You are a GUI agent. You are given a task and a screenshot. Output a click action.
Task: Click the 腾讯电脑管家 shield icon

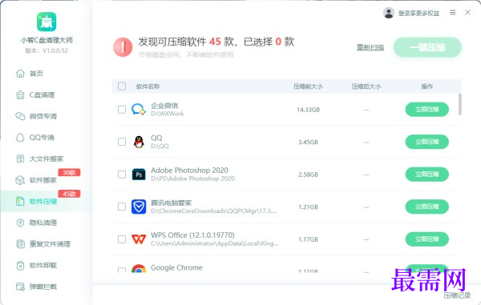coord(139,207)
